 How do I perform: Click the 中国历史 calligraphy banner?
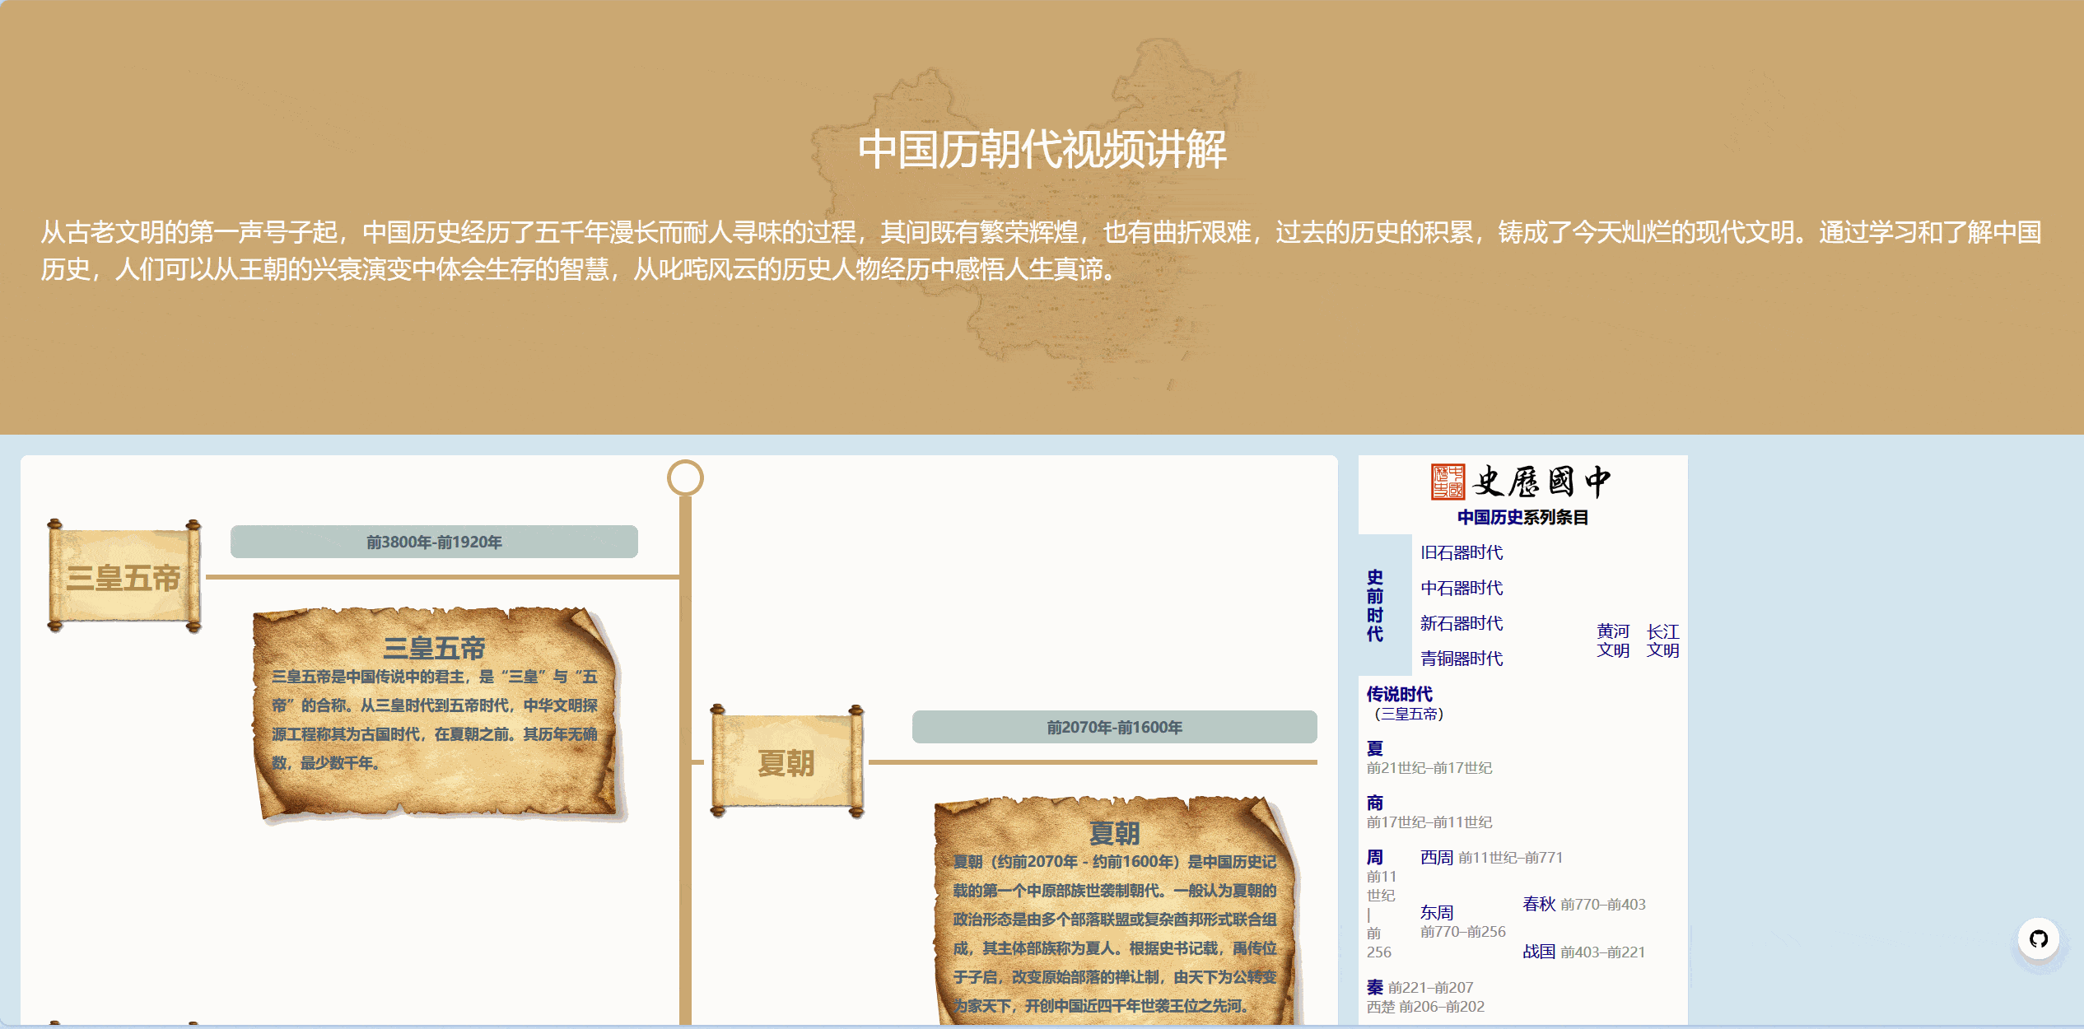(1540, 482)
